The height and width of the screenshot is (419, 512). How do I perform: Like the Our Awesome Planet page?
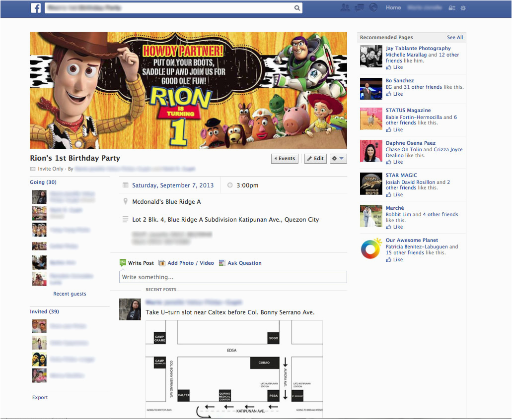tap(394, 259)
